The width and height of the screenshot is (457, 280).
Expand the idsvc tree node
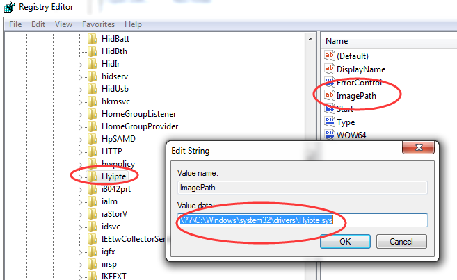click(x=81, y=227)
